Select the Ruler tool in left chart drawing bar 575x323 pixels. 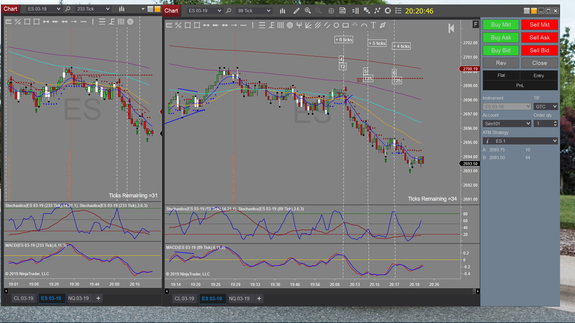pos(9,22)
